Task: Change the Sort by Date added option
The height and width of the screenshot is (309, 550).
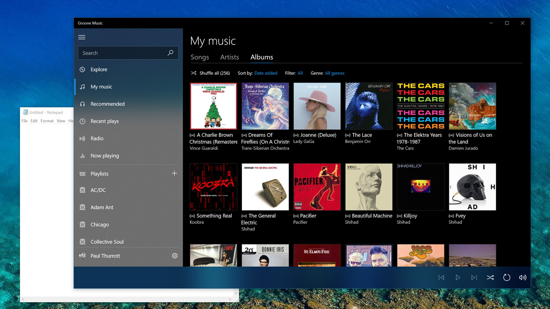Action: coord(266,73)
